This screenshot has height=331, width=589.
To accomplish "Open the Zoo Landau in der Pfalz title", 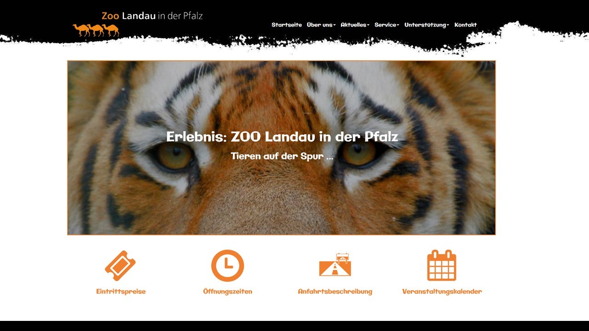I will [152, 16].
